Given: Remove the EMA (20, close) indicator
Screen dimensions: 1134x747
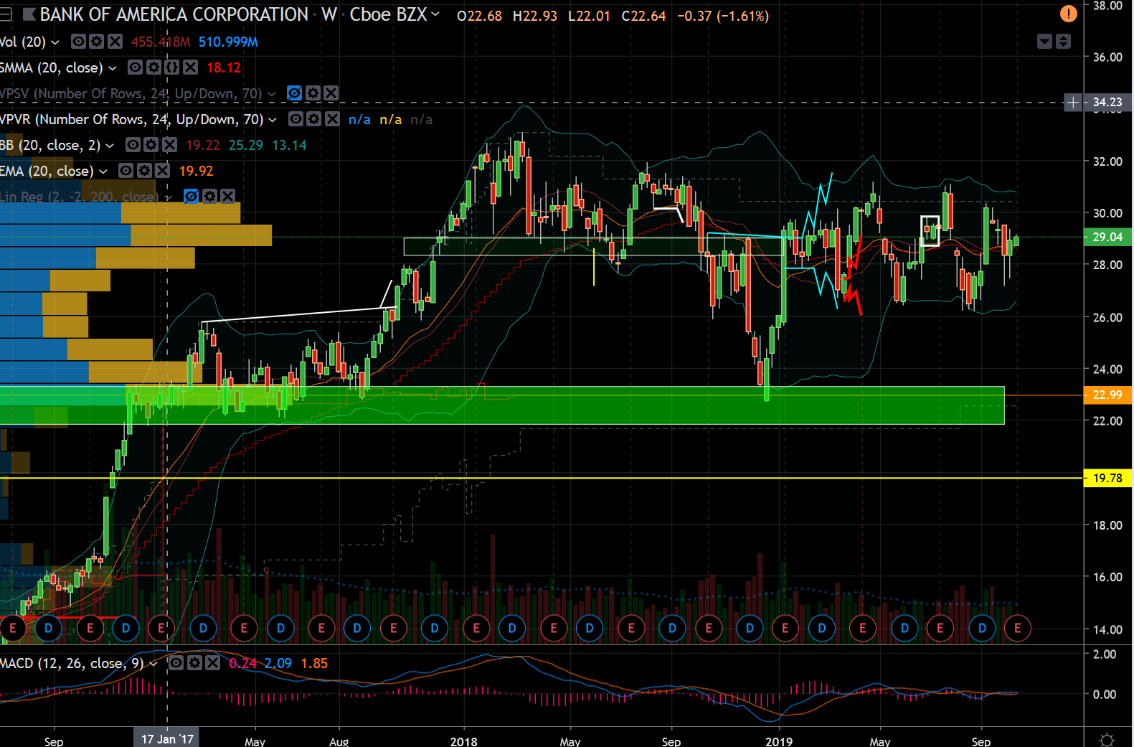Looking at the screenshot, I should 163,171.
